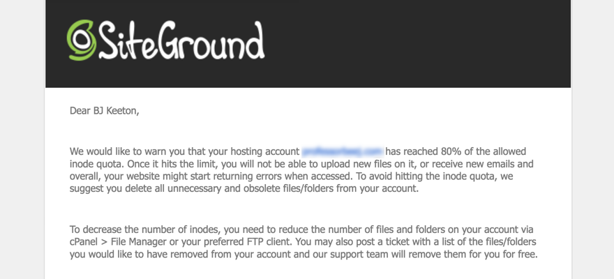Click the SiteGround wordmark in the header
614x279 pixels.
(x=181, y=40)
